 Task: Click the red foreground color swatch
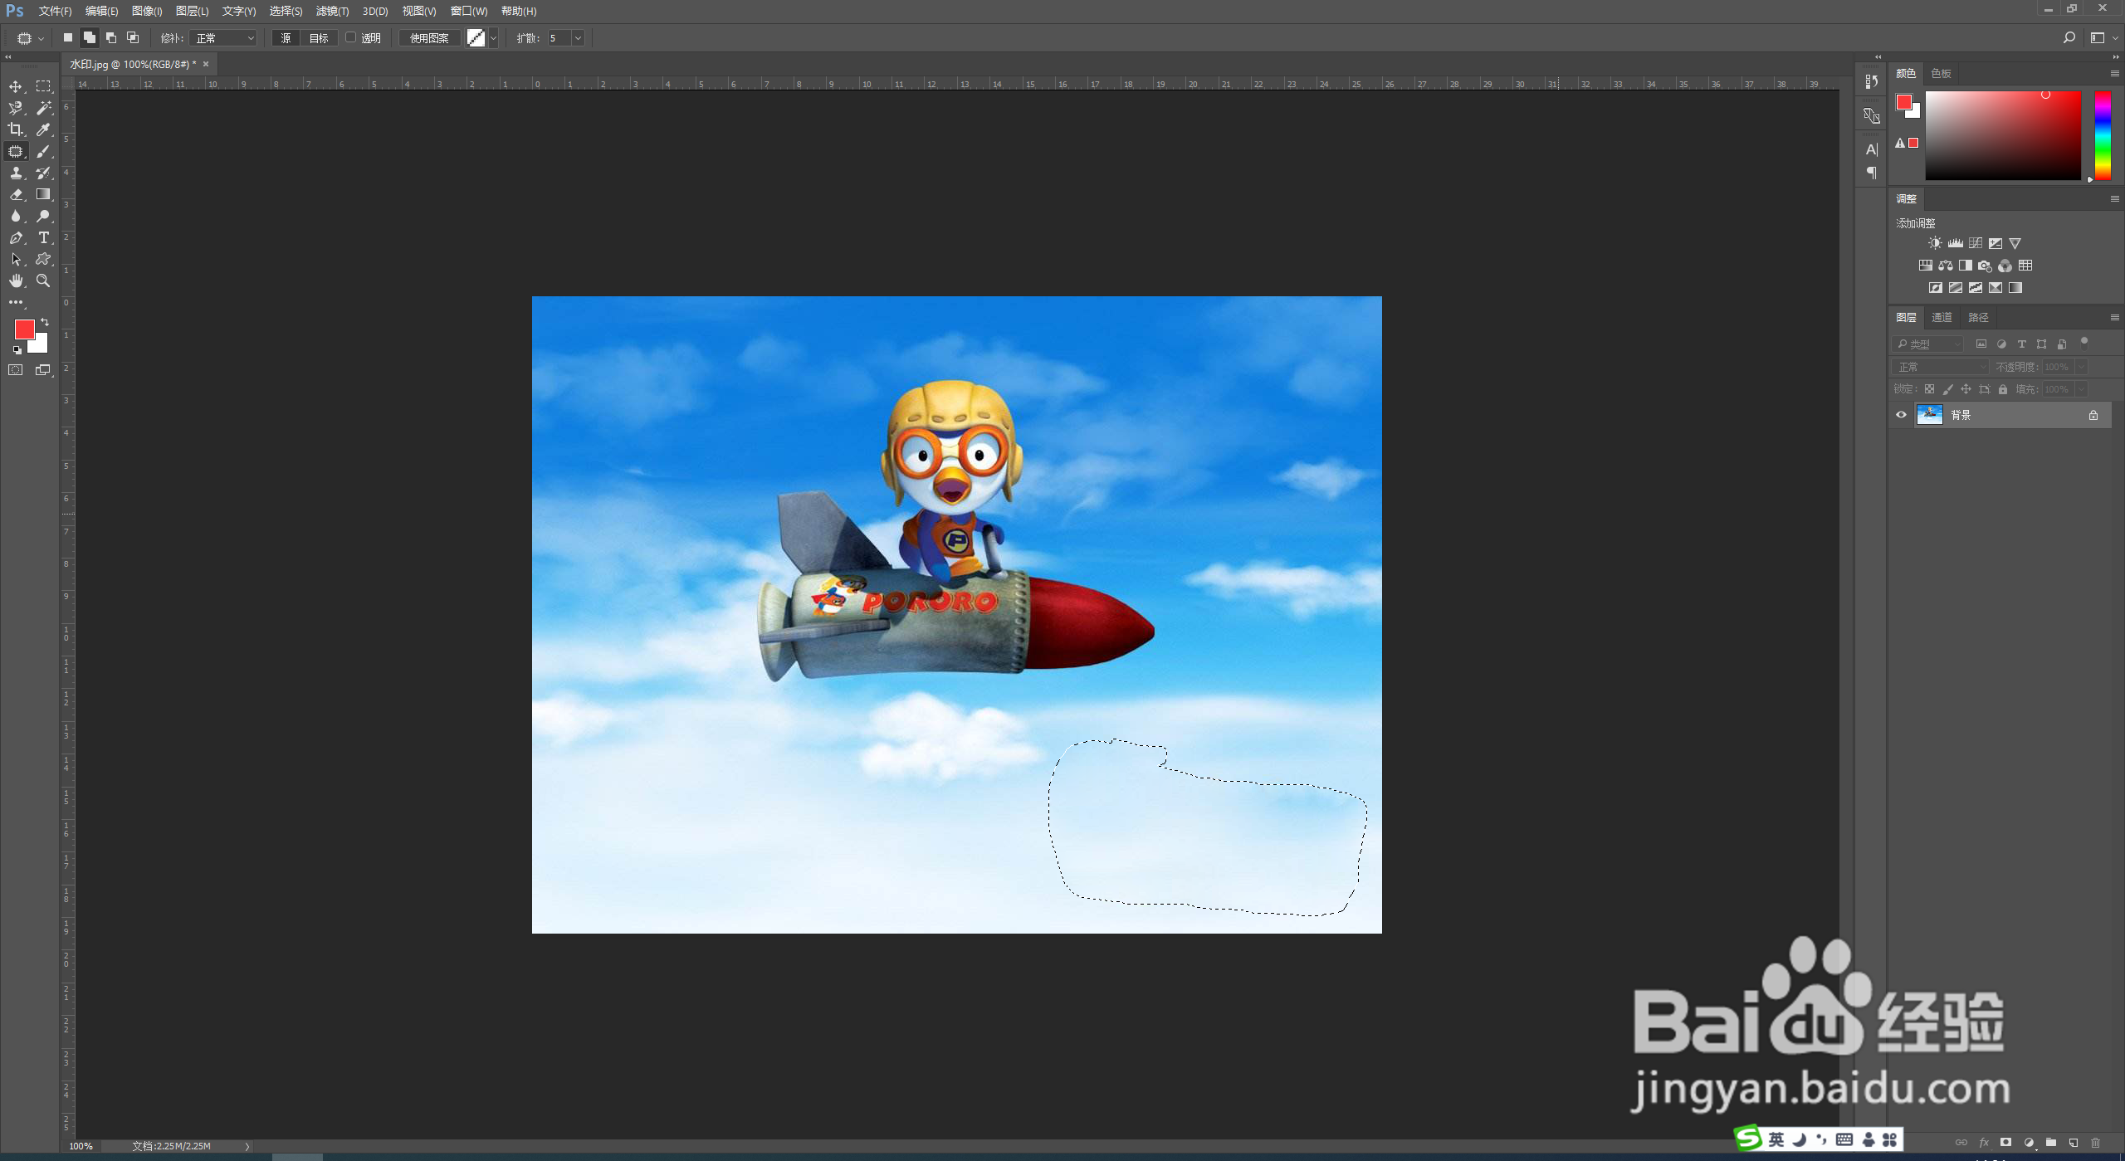tap(24, 329)
